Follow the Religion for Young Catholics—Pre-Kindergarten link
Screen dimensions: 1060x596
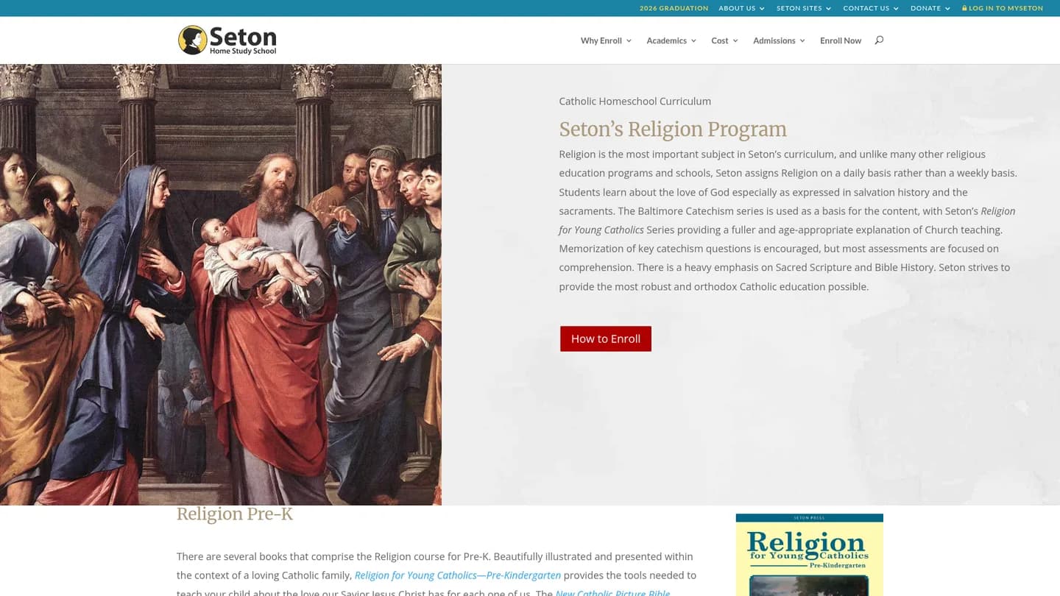(x=458, y=575)
